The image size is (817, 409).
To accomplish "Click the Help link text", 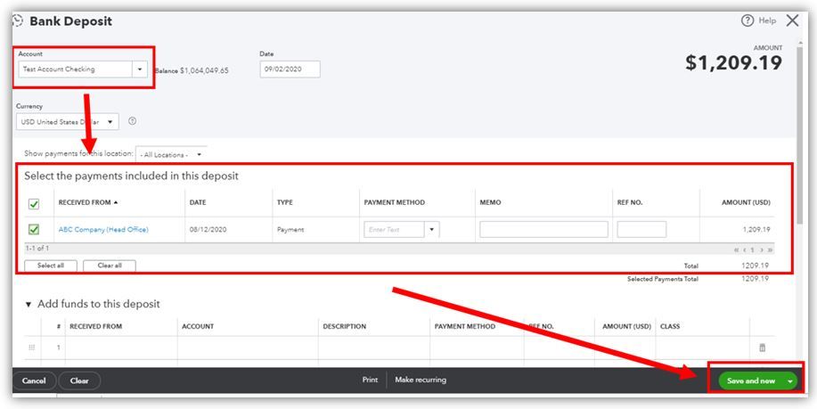I will click(x=767, y=20).
